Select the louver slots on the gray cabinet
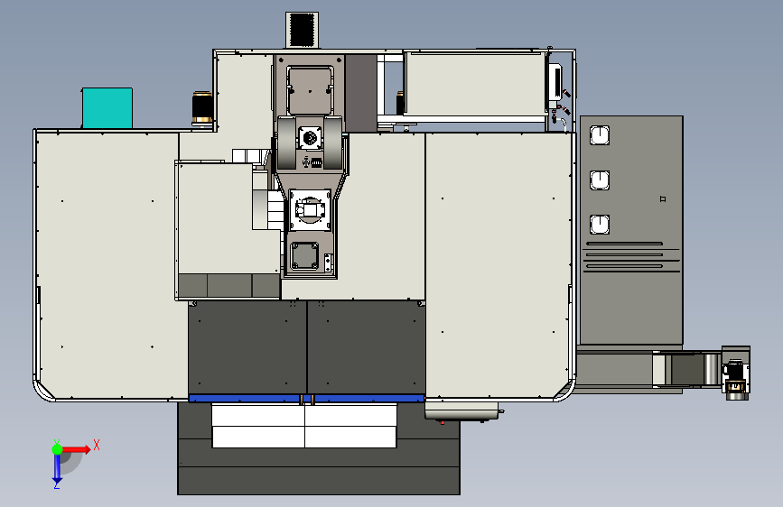Screen dimensions: 783x507 (631, 257)
